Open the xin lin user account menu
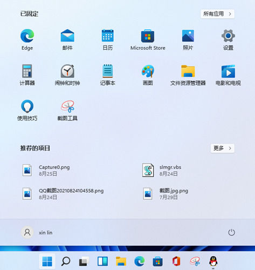 click(37, 232)
